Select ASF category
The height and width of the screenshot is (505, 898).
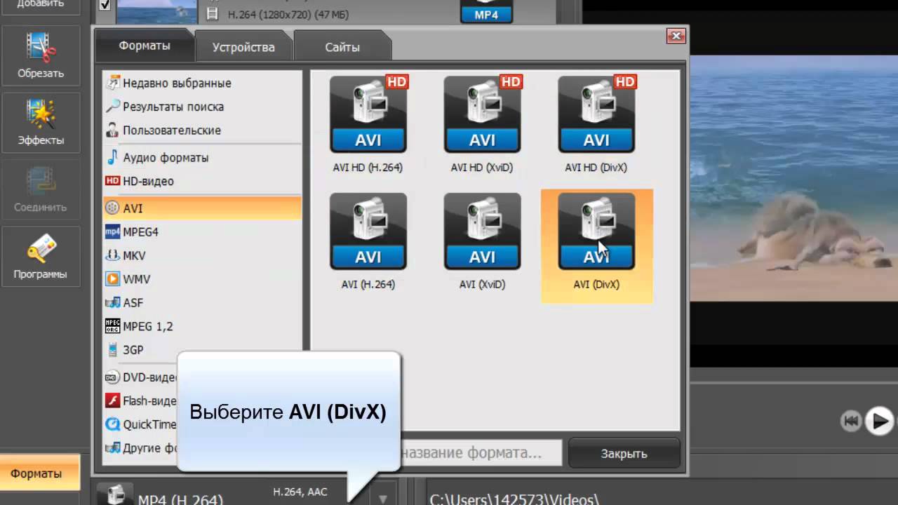click(203, 303)
